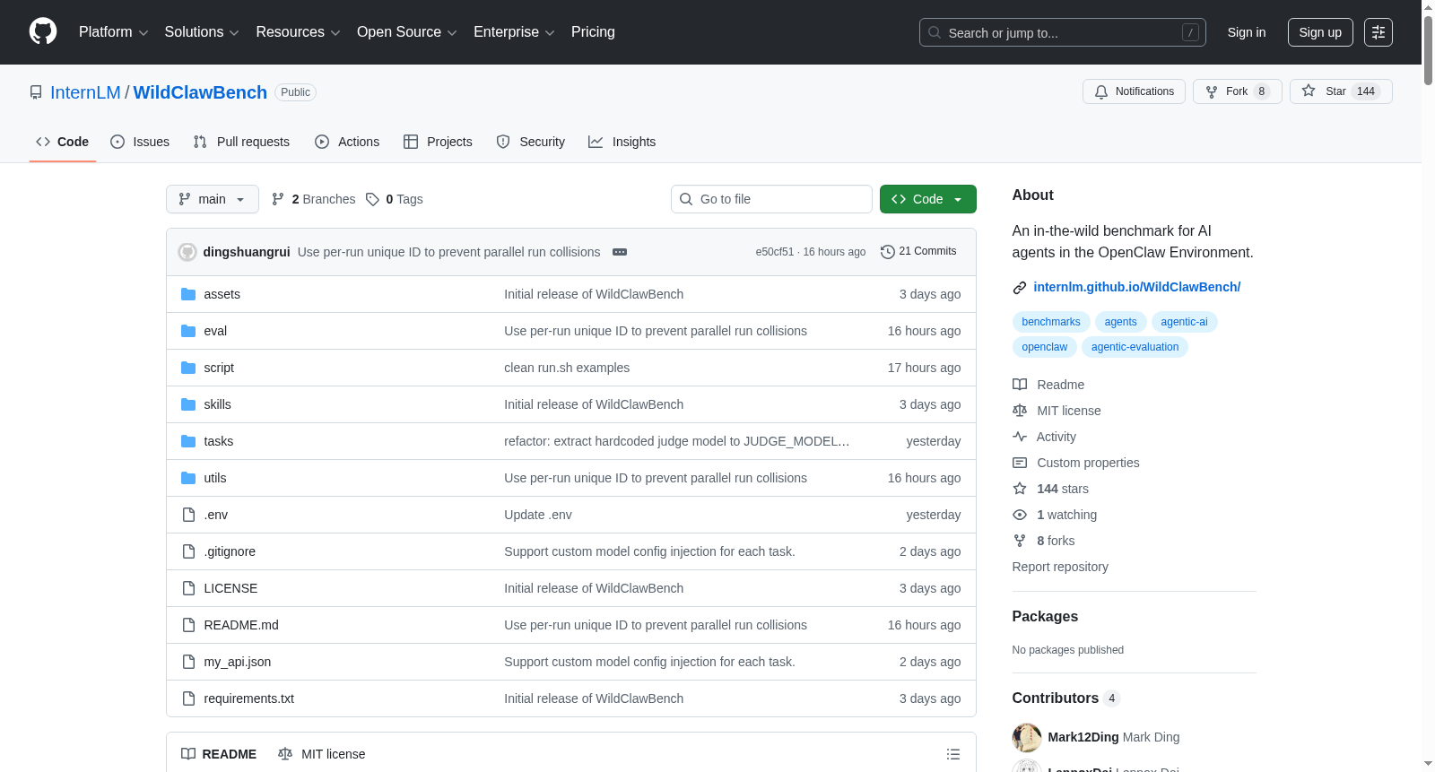
Task: Click the Pricing link
Action: pyautogui.click(x=593, y=32)
